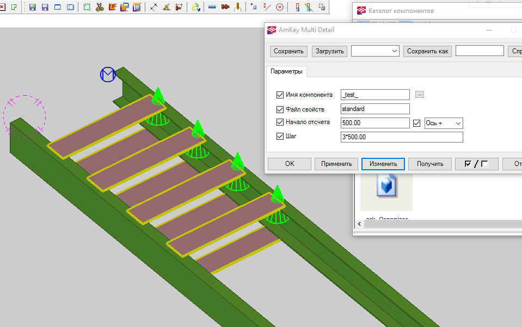Image resolution: width=522 pixels, height=327 pixels.
Task: Click the Применить button
Action: point(336,164)
